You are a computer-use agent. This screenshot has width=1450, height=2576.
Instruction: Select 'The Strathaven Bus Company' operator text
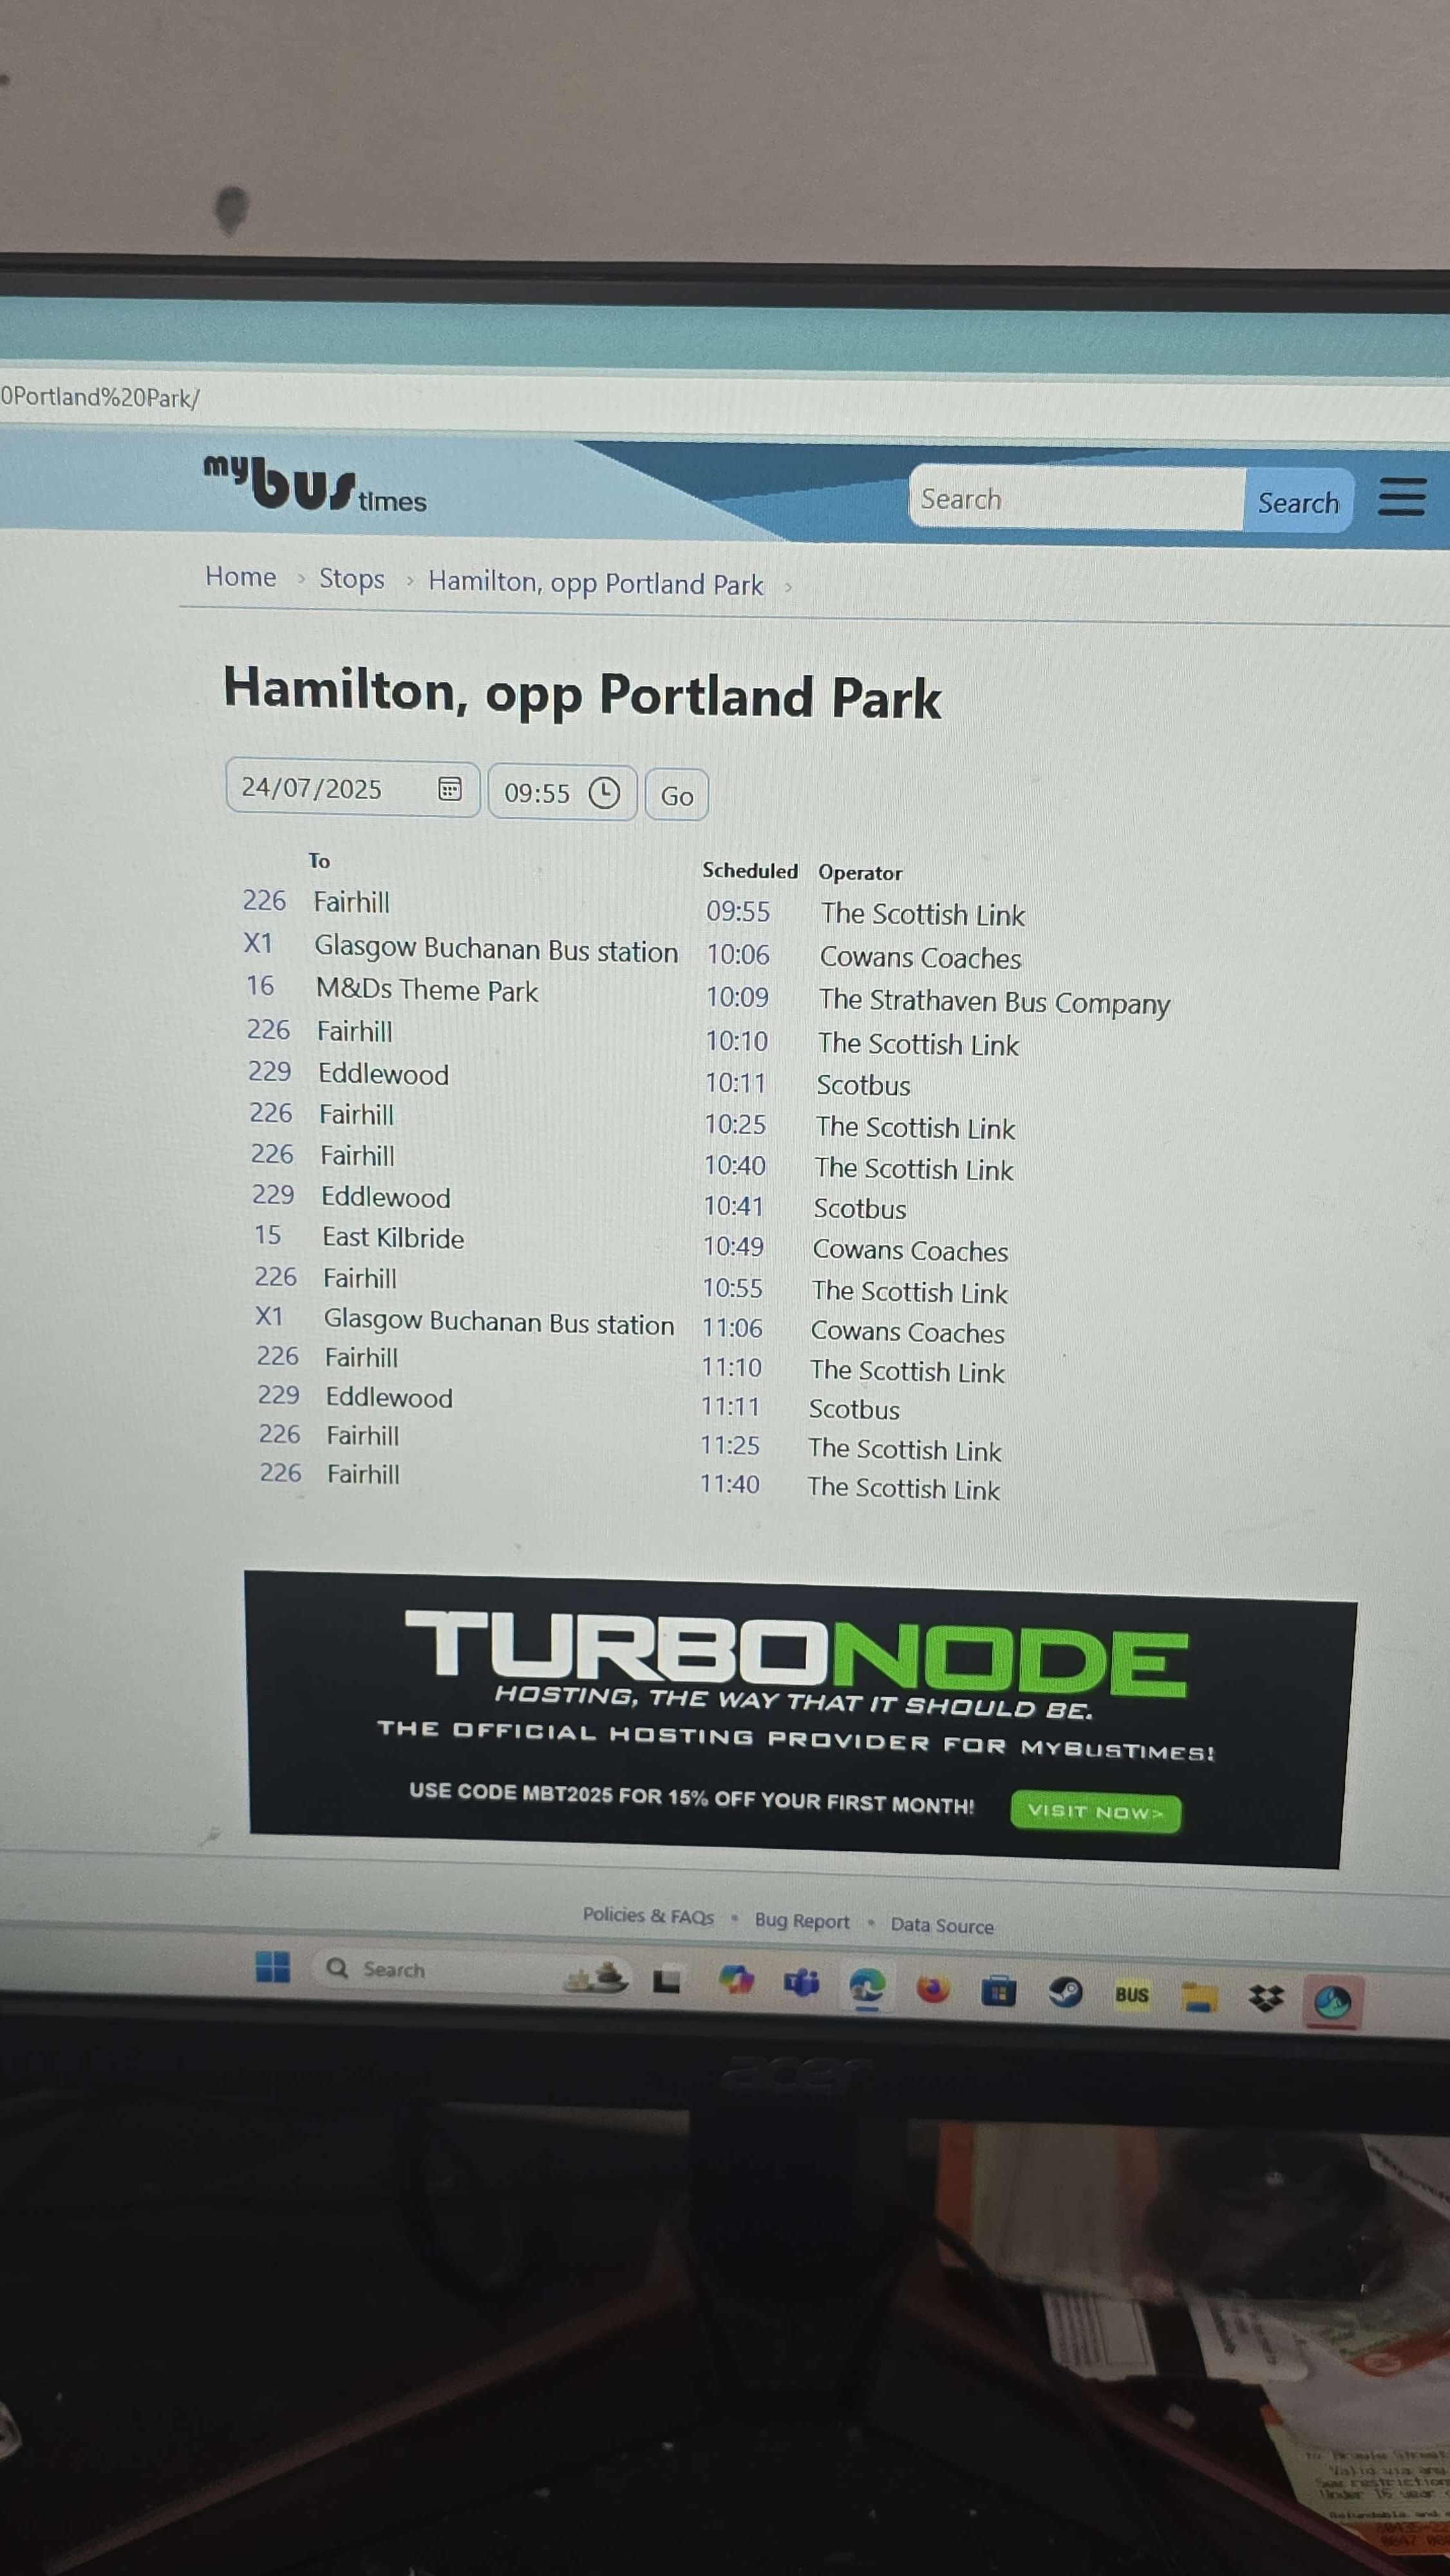click(x=994, y=1001)
